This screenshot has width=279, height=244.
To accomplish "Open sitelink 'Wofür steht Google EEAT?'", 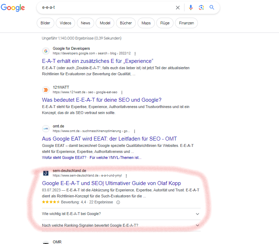I will coord(64,157).
